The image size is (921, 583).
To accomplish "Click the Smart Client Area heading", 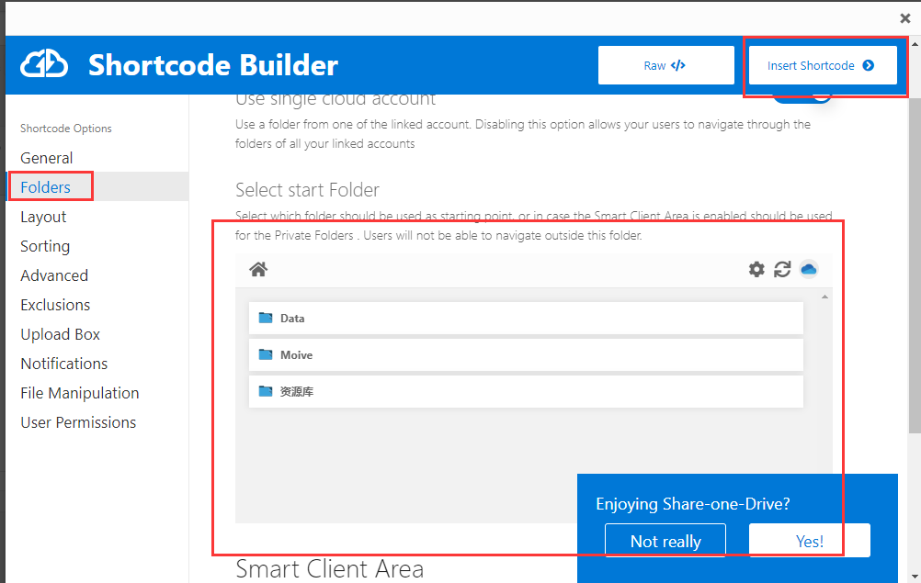I will click(329, 569).
